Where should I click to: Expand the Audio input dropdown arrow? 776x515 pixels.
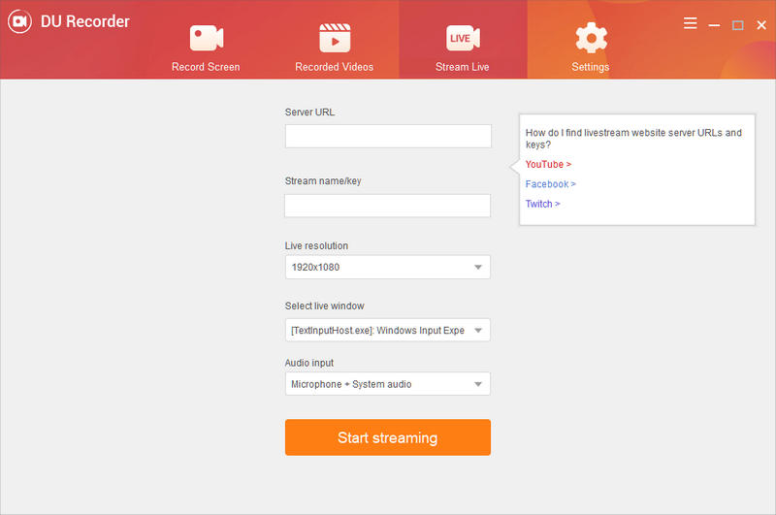point(478,384)
